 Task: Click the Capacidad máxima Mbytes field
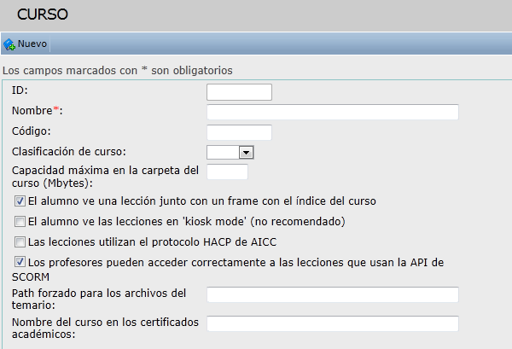point(227,172)
